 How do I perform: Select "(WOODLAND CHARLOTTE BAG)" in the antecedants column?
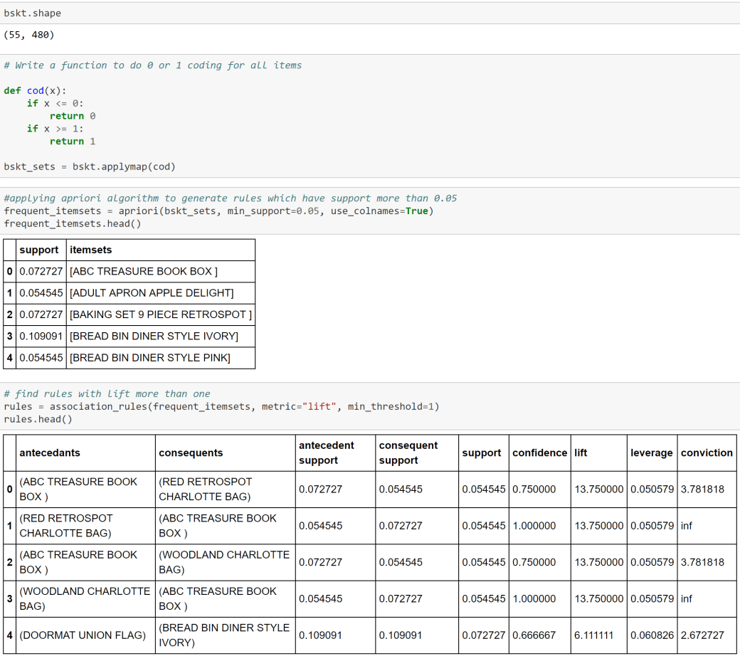[85, 599]
